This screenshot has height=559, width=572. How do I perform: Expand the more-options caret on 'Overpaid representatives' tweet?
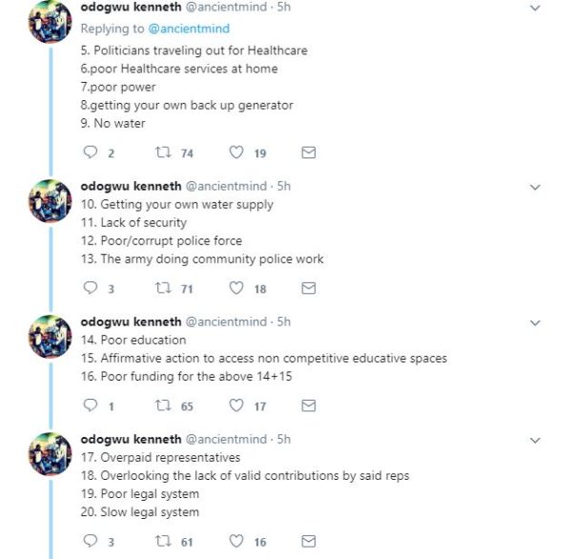534,441
